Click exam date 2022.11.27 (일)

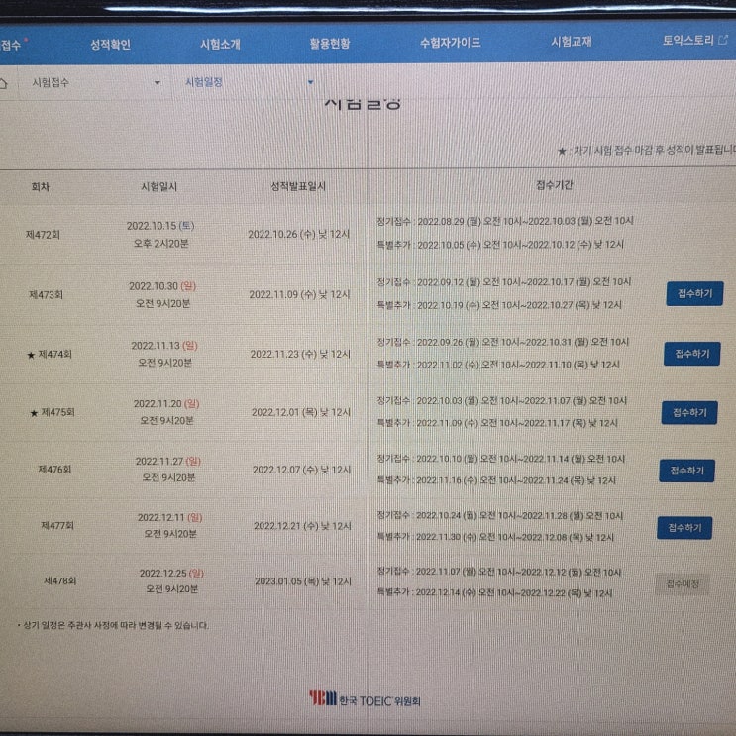point(168,461)
